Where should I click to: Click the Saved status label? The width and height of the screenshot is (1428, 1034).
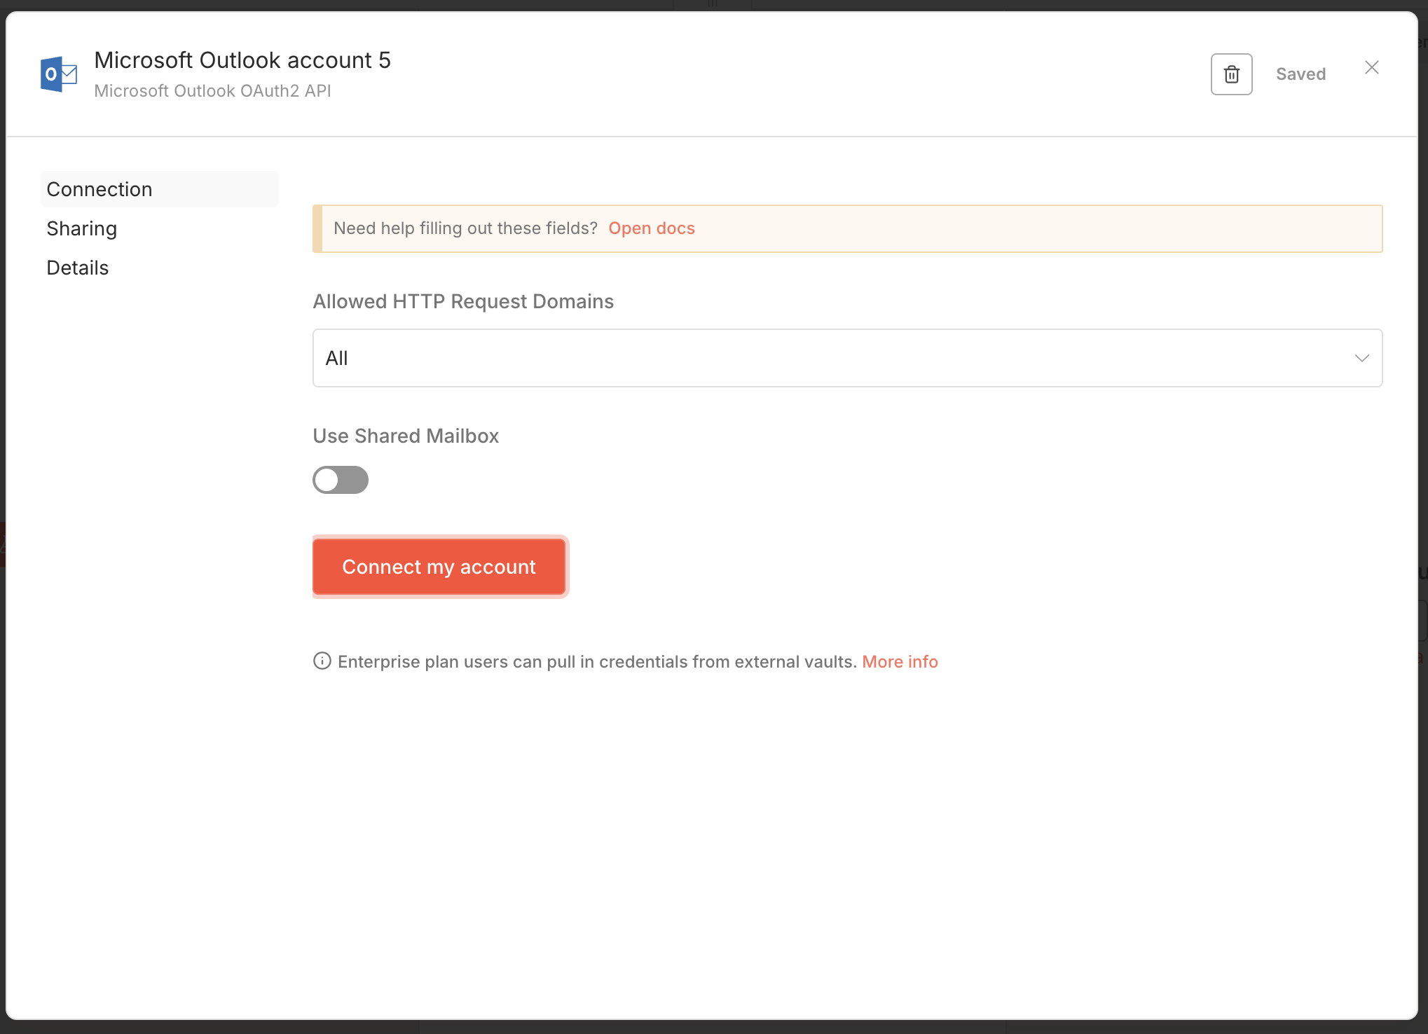(1300, 74)
